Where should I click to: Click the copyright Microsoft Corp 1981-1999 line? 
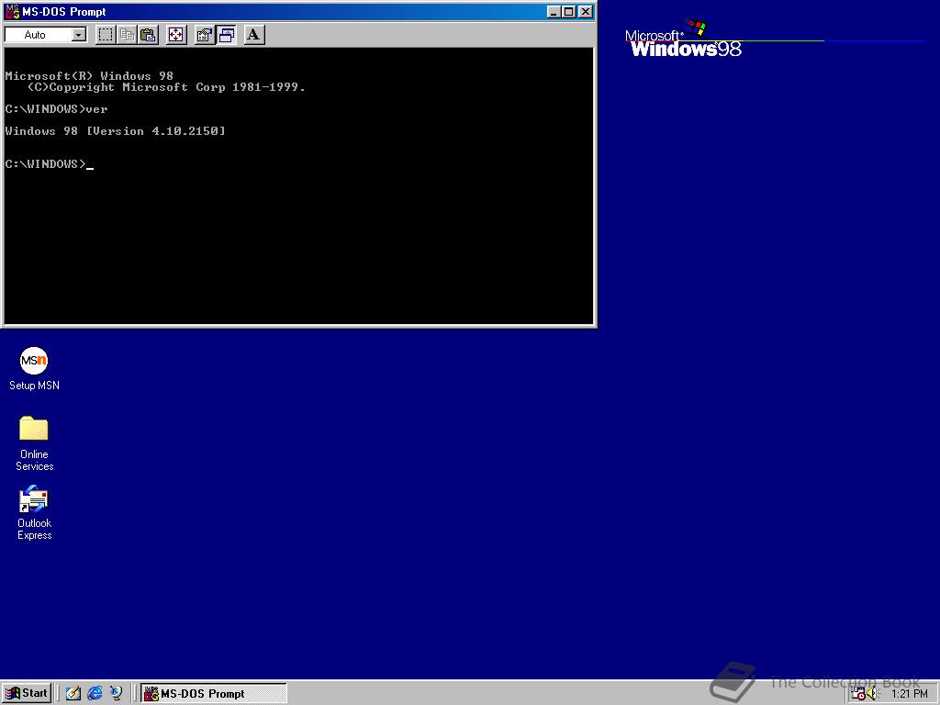[x=166, y=87]
